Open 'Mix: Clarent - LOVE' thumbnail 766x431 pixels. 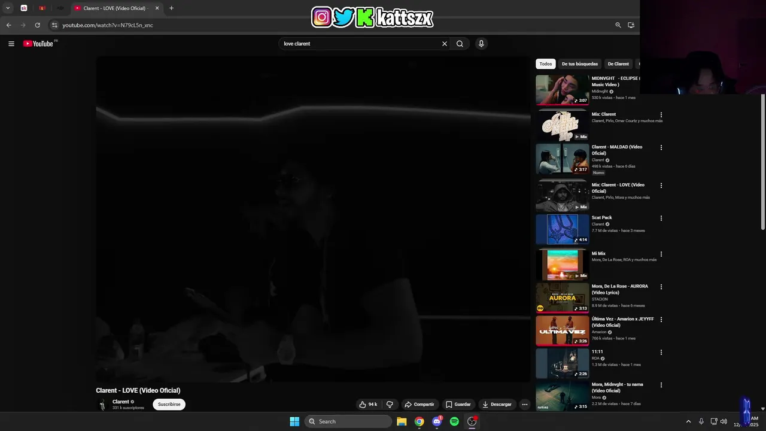click(x=562, y=196)
